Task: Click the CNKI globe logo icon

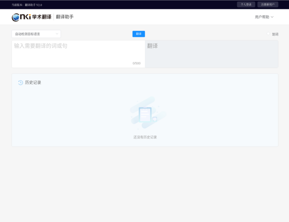Action: (x=16, y=17)
